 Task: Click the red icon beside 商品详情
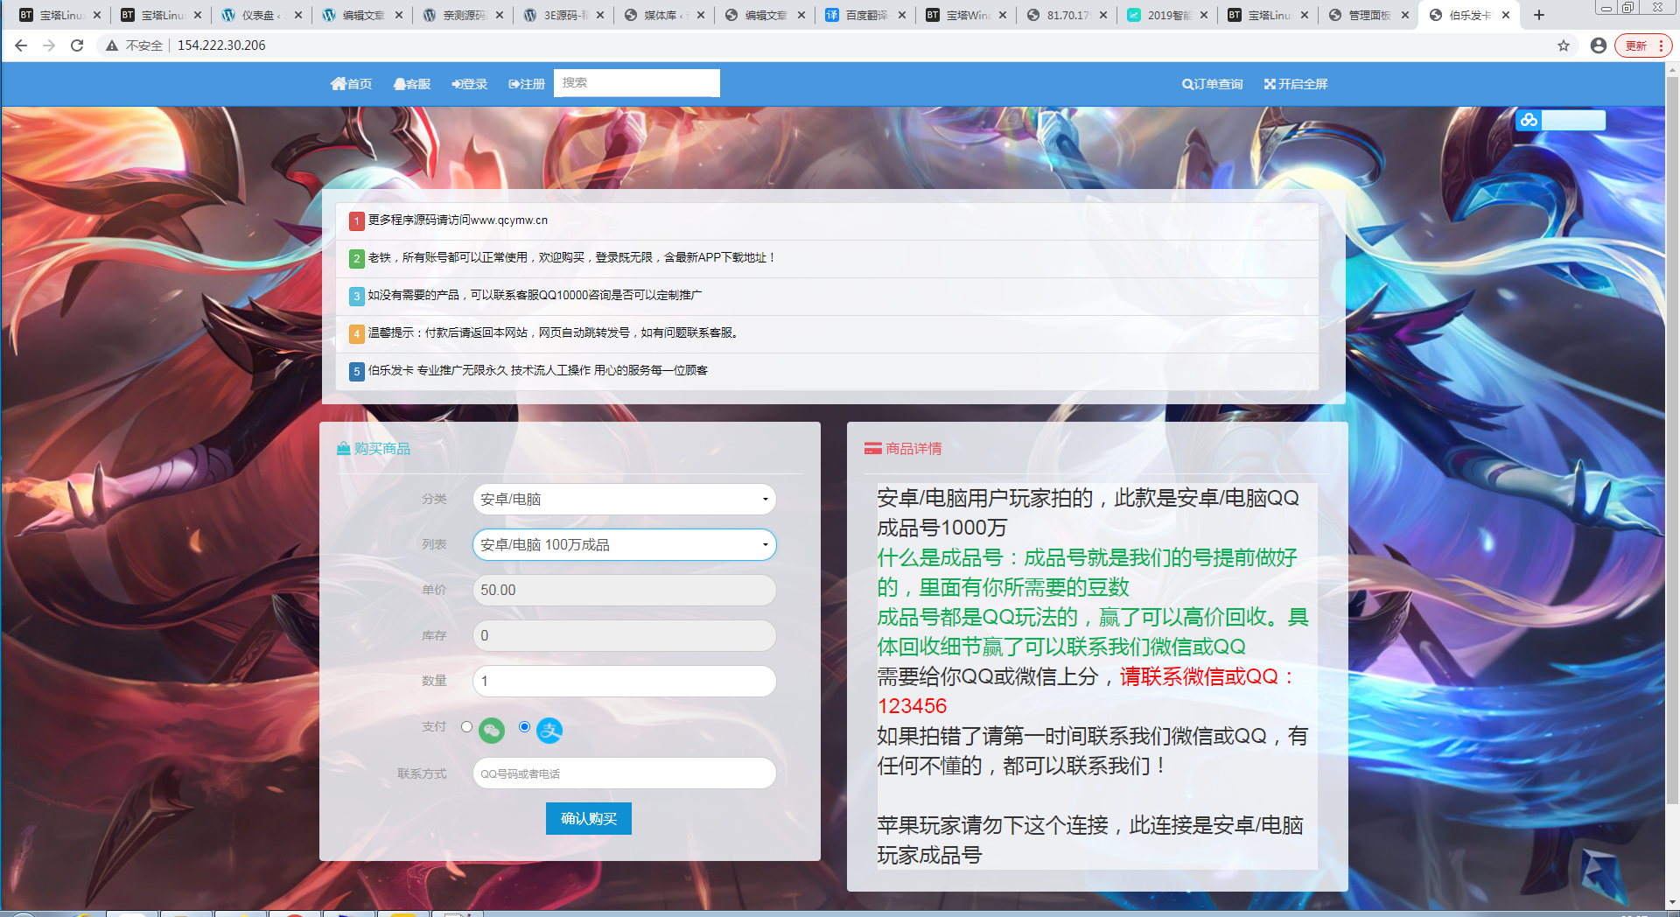tap(872, 449)
